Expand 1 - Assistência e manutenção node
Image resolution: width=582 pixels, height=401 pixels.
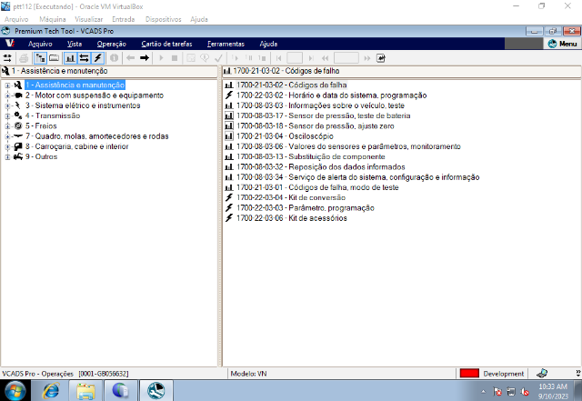tap(7, 85)
